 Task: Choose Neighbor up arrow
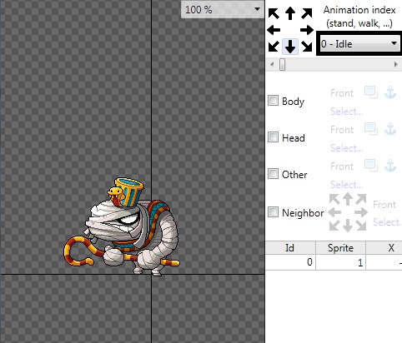point(348,199)
